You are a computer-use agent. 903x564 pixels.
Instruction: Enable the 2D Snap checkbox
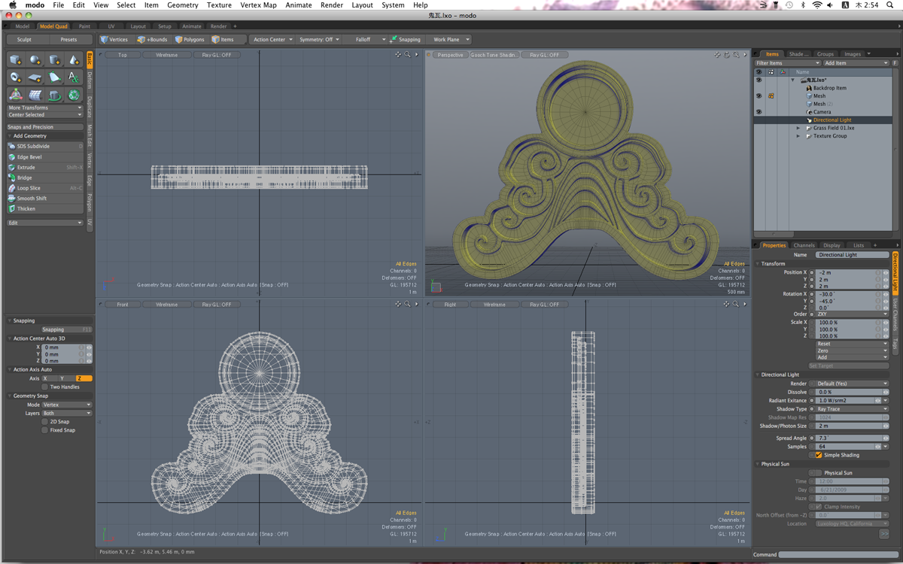point(45,422)
